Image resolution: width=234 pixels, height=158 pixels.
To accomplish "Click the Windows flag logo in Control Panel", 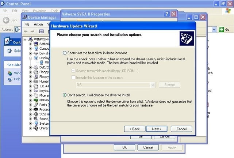I will point(228,11).
